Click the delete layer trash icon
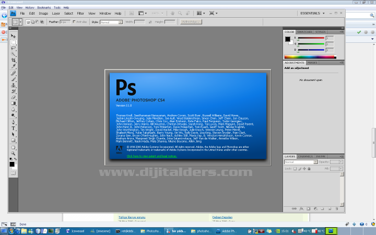This screenshot has height=235, width=376. 337,208
